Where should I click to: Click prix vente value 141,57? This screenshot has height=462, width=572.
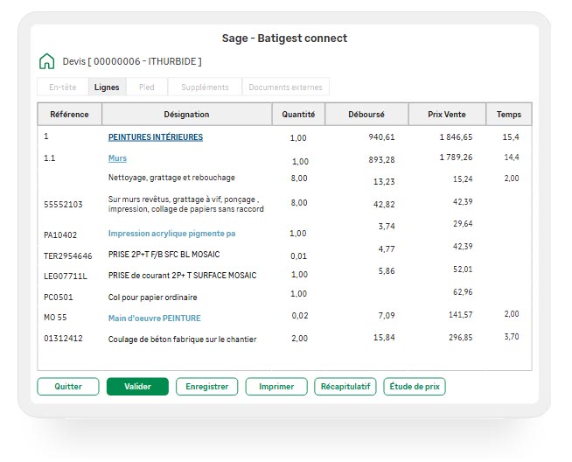[460, 315]
